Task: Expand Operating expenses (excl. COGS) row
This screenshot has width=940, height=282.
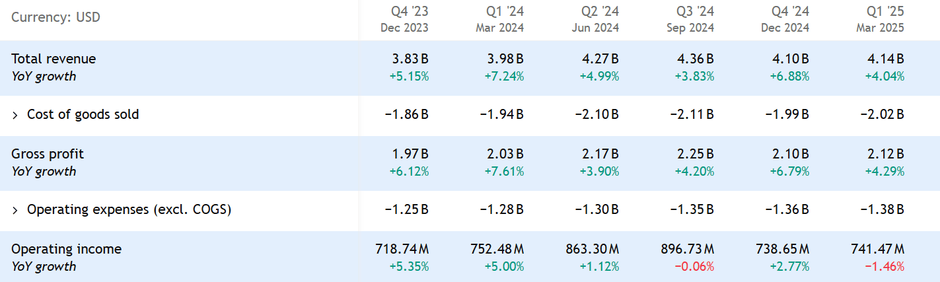Action: pos(15,210)
